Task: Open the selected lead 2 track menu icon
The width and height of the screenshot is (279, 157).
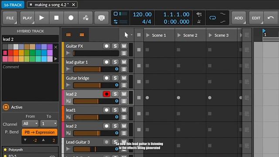Action: click(124, 101)
